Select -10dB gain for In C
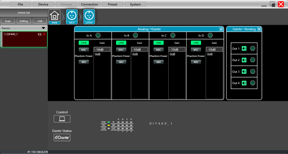The height and width of the screenshot is (154, 288). [x=177, y=50]
